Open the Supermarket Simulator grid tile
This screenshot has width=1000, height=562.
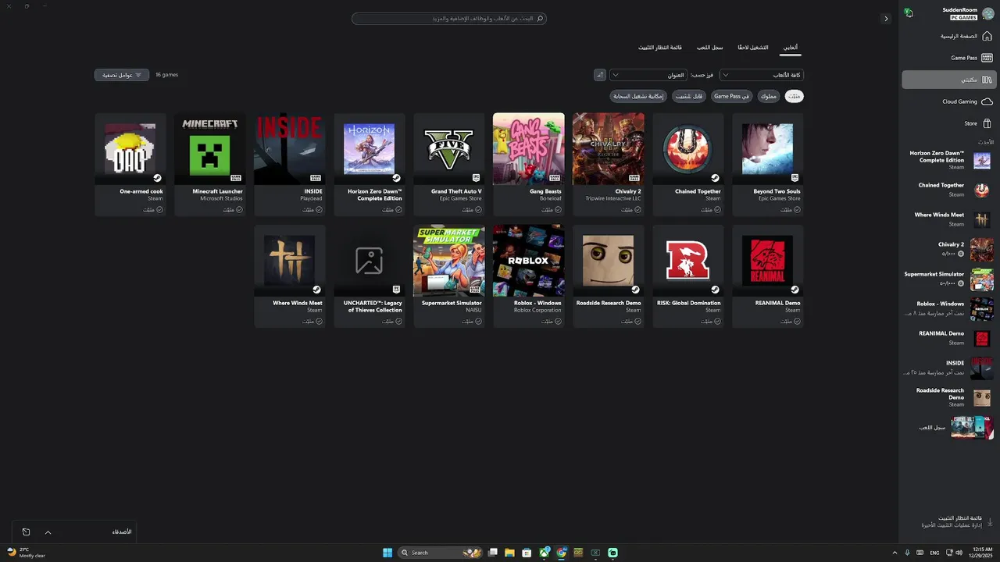pos(449,276)
